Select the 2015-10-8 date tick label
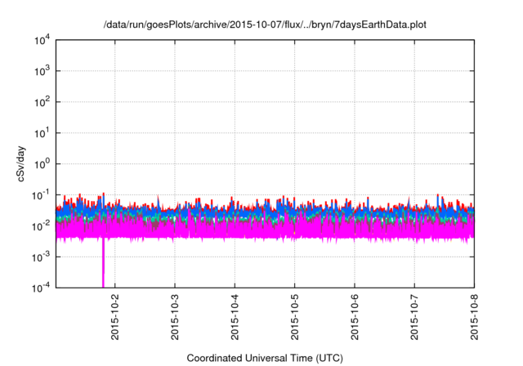The image size is (523, 366). pyautogui.click(x=474, y=317)
